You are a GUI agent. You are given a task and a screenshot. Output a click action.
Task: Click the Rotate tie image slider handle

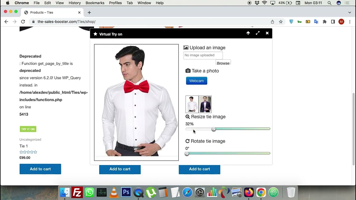(187, 153)
